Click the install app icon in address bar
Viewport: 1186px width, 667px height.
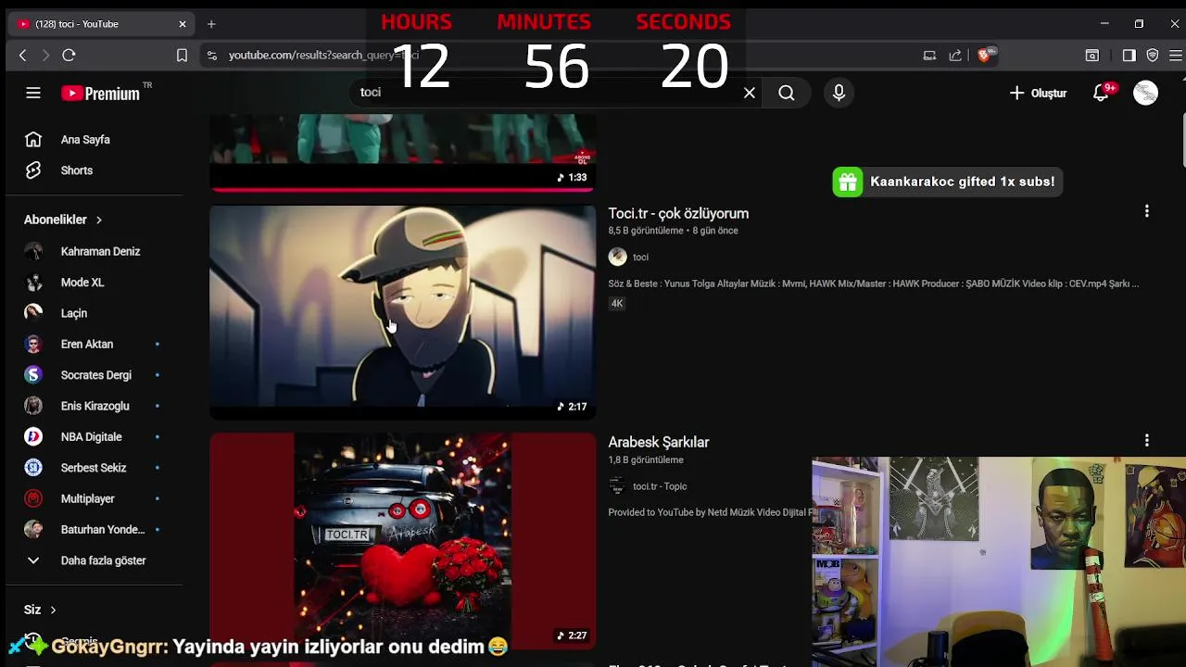(929, 56)
